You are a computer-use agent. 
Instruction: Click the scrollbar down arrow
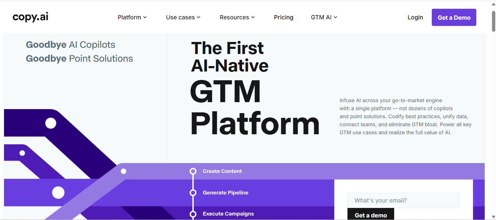coord(493,217)
